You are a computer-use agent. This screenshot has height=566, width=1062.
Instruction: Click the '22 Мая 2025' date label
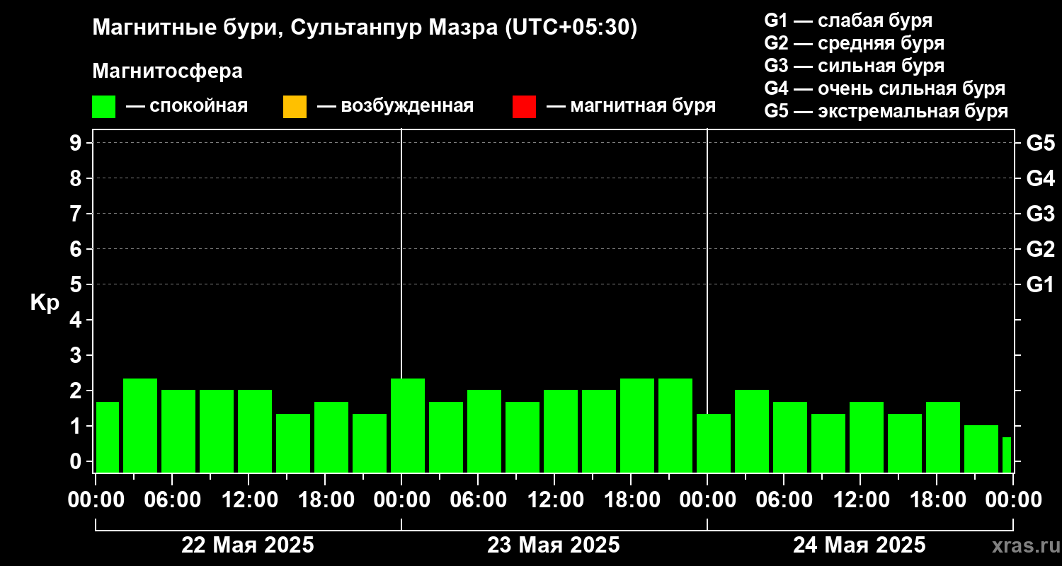point(248,545)
